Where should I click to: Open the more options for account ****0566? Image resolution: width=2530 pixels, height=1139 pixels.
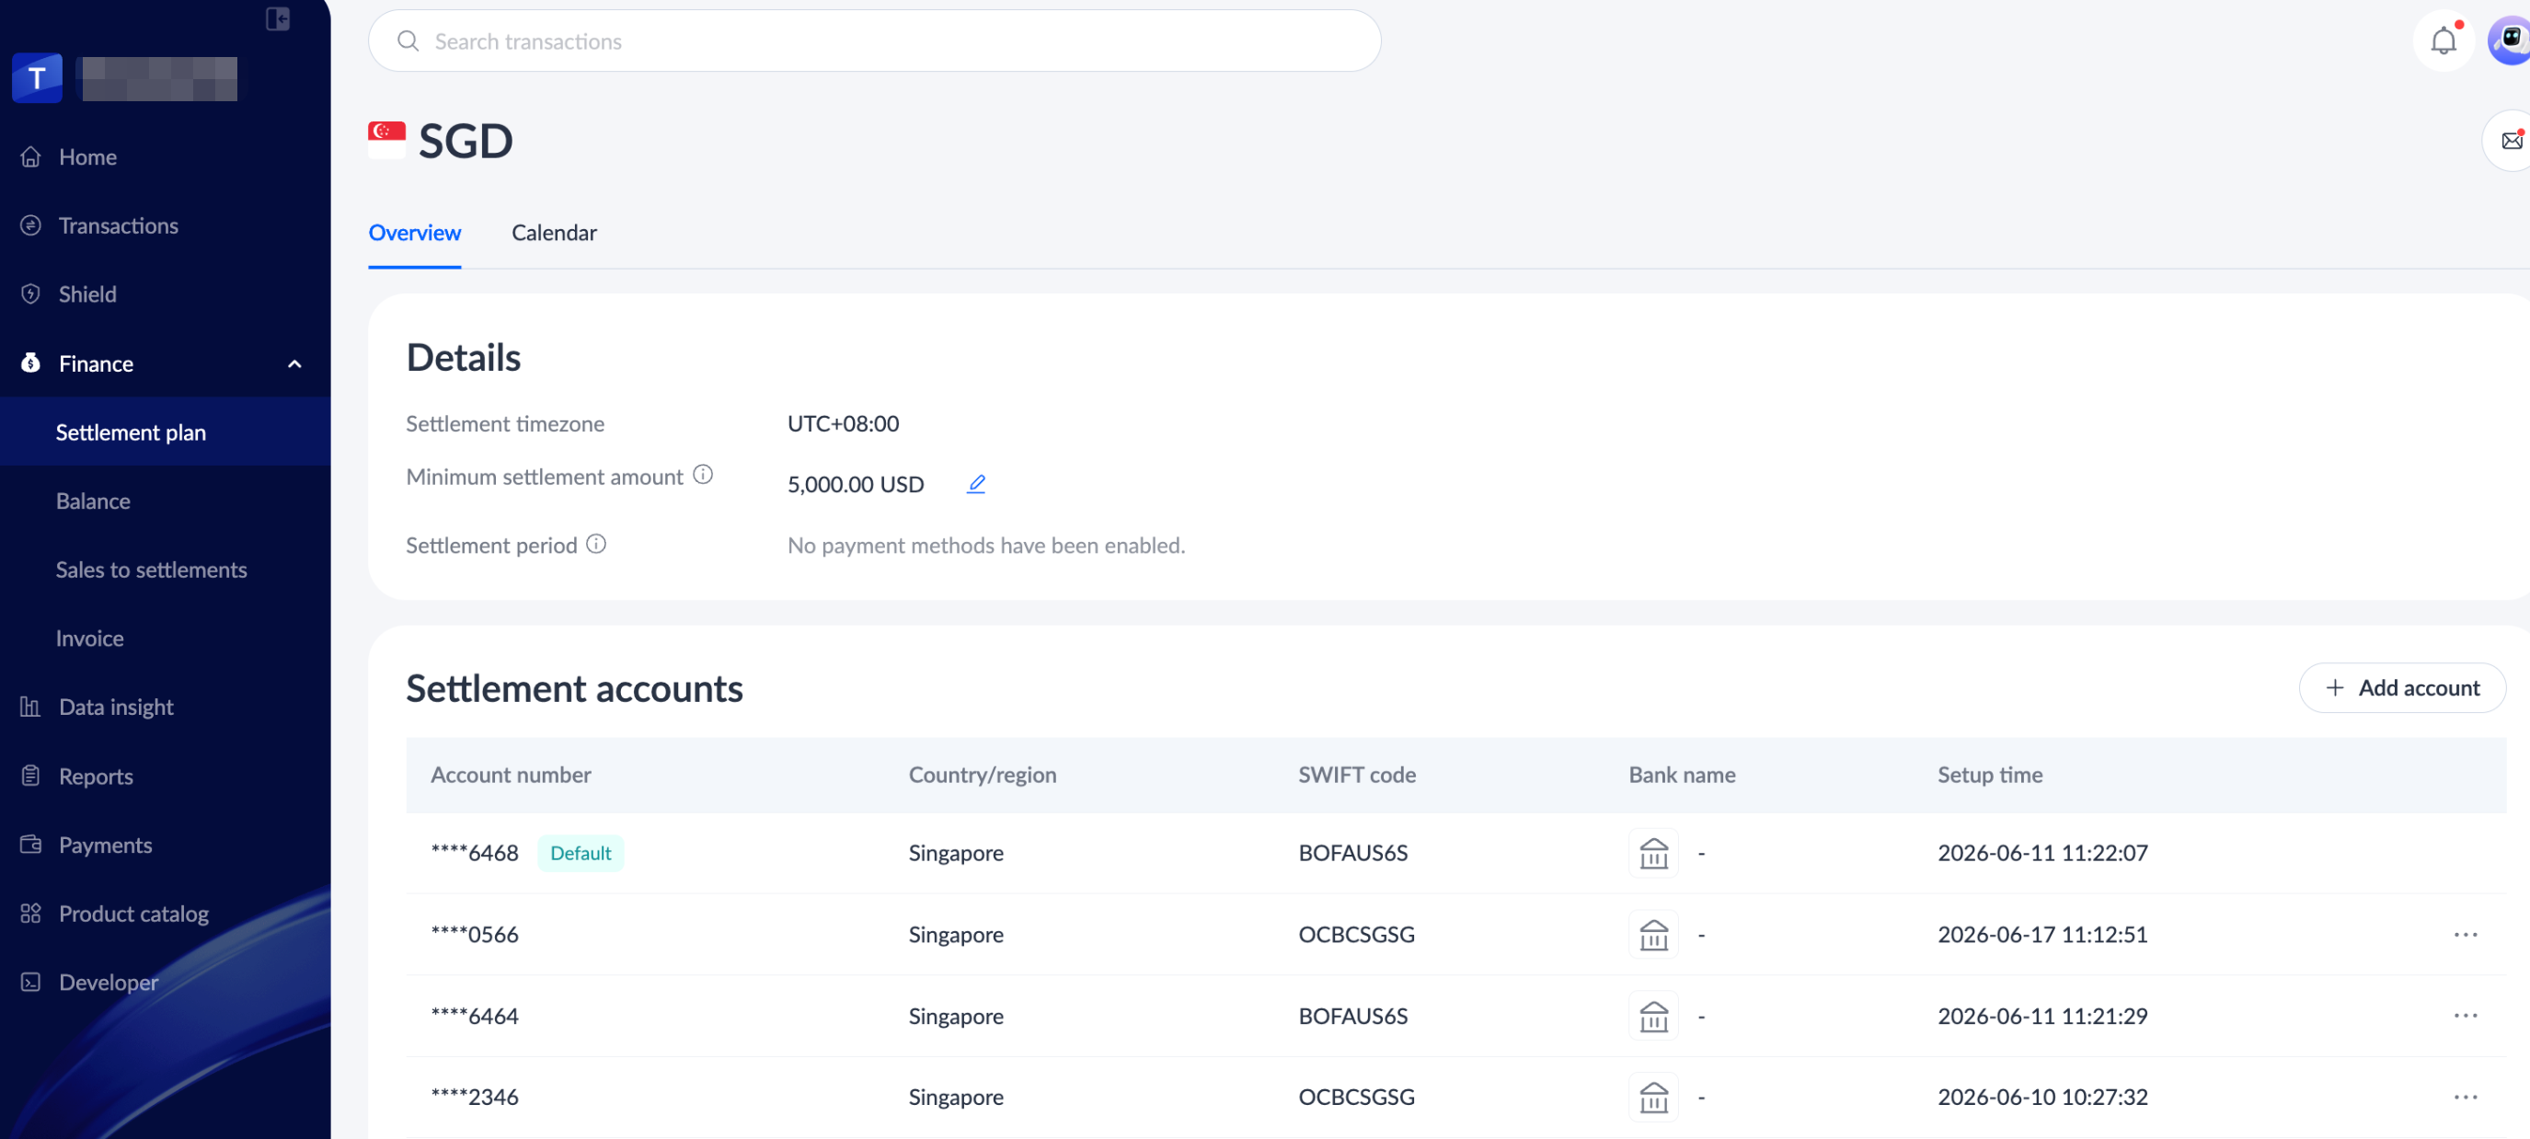2466,935
